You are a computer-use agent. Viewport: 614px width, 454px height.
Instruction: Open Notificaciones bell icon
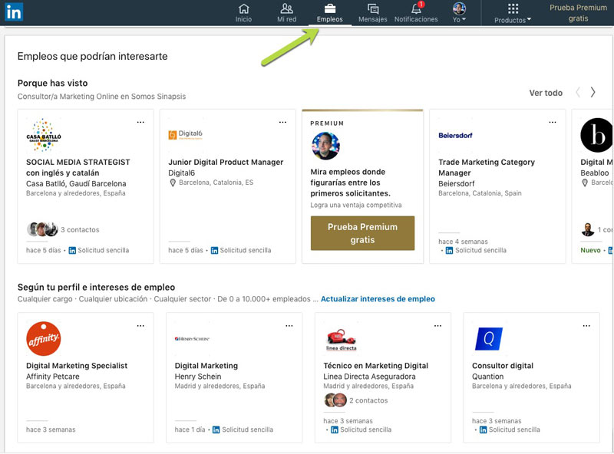pyautogui.click(x=416, y=13)
